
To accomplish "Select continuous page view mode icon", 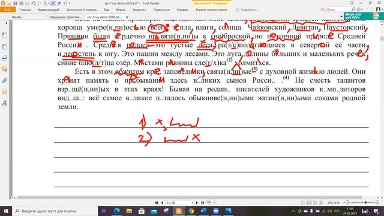I will click(309, 203).
